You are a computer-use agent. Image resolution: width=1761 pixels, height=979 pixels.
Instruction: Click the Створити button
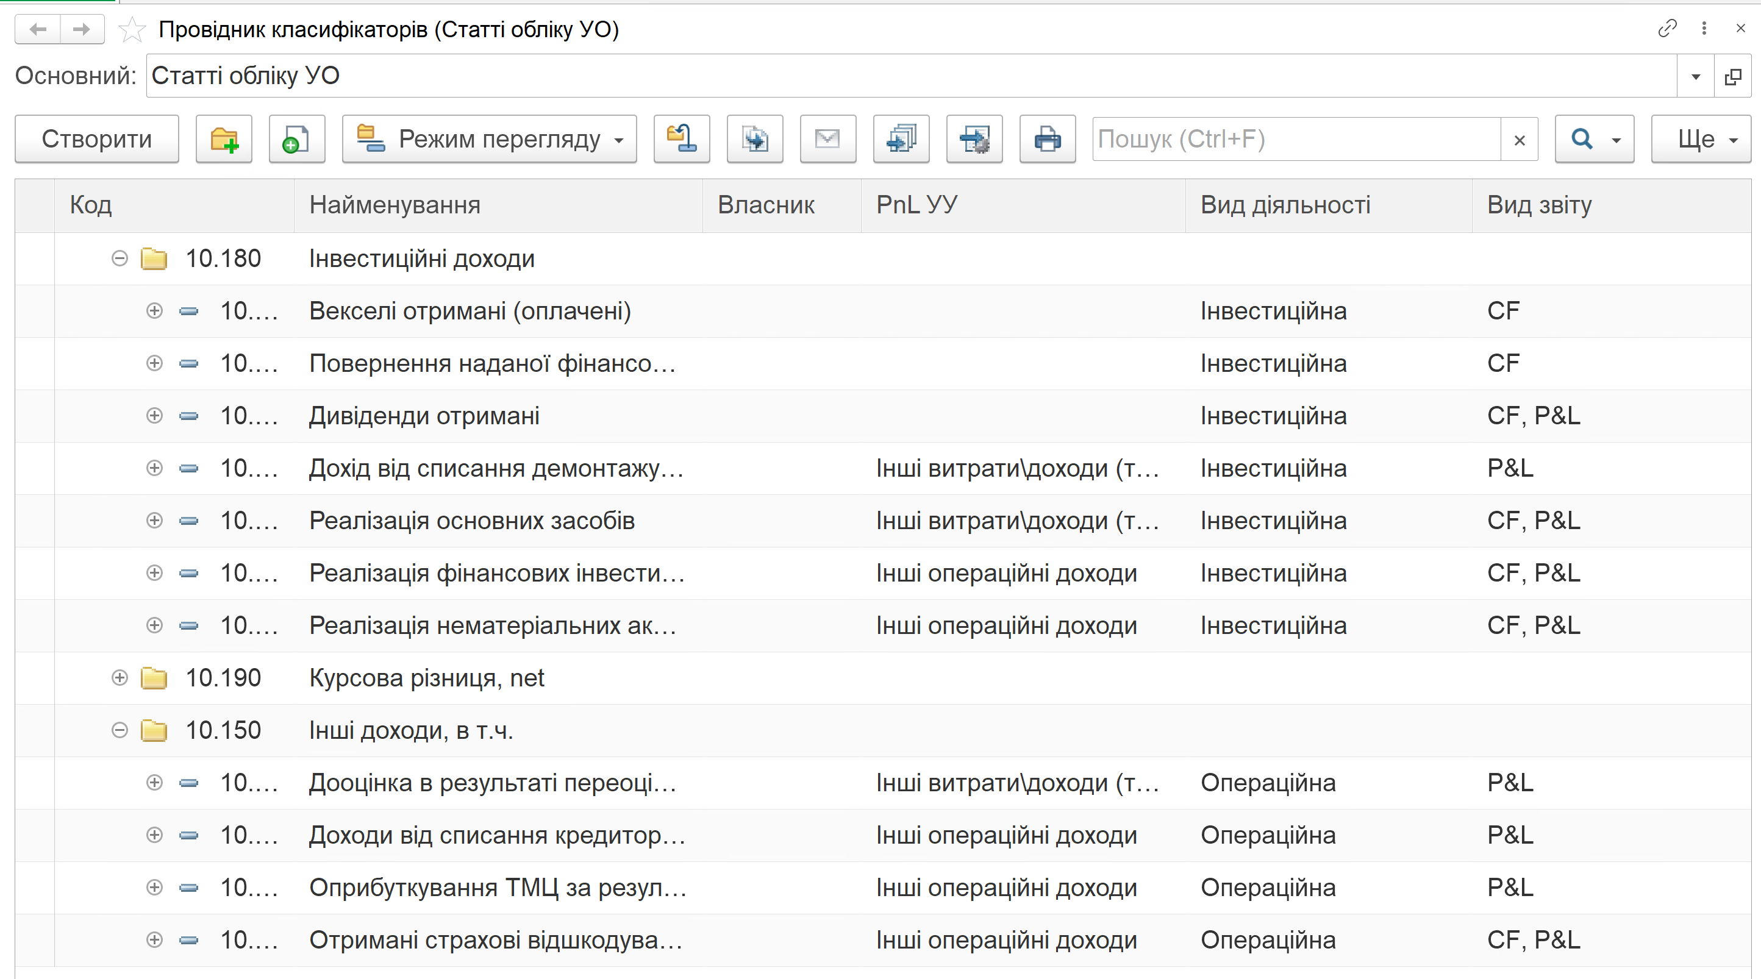click(x=97, y=139)
